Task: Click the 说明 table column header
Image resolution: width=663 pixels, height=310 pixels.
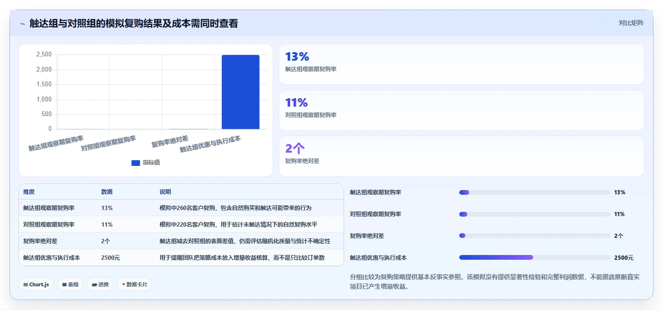Action: point(165,192)
